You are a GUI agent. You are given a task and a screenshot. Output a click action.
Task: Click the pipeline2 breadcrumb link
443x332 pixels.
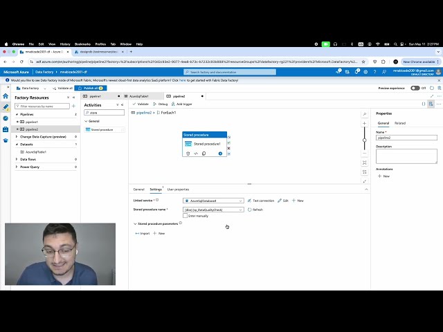pos(144,113)
